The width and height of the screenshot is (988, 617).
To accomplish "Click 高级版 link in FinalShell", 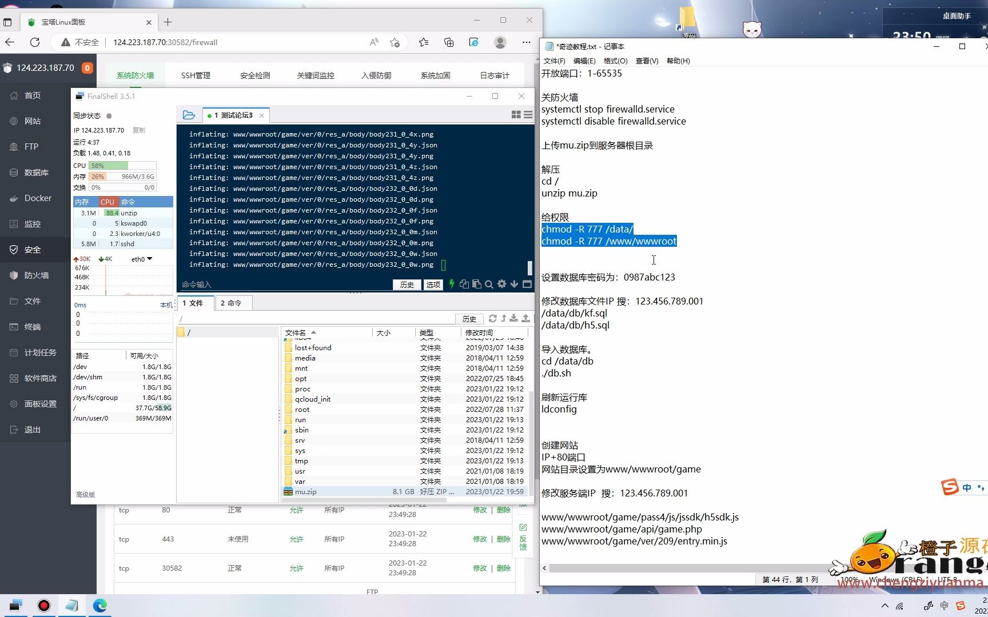I will [x=86, y=495].
